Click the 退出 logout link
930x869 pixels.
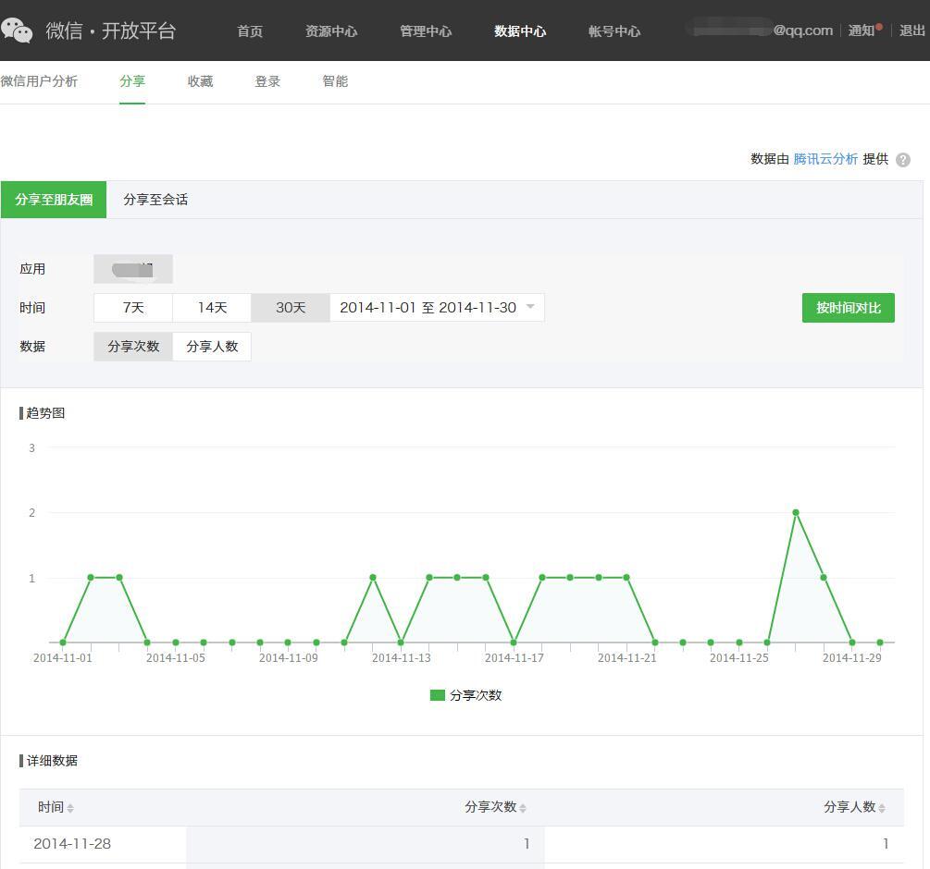click(x=911, y=31)
